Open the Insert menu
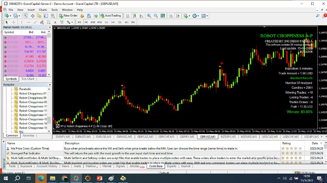Screen dimensions: 327x183 [31, 10]
